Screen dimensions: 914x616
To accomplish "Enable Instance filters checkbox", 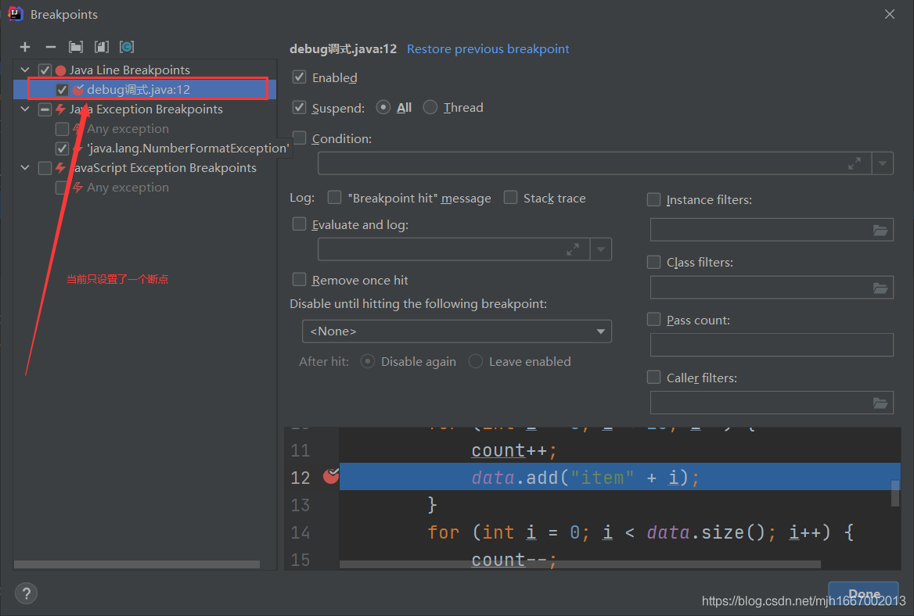I will pos(654,199).
